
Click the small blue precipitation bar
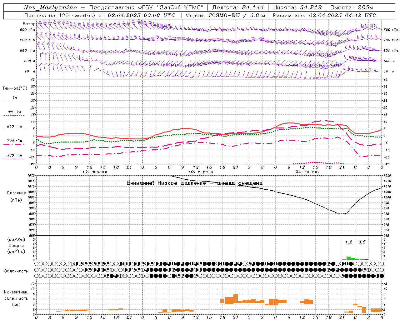(366, 259)
